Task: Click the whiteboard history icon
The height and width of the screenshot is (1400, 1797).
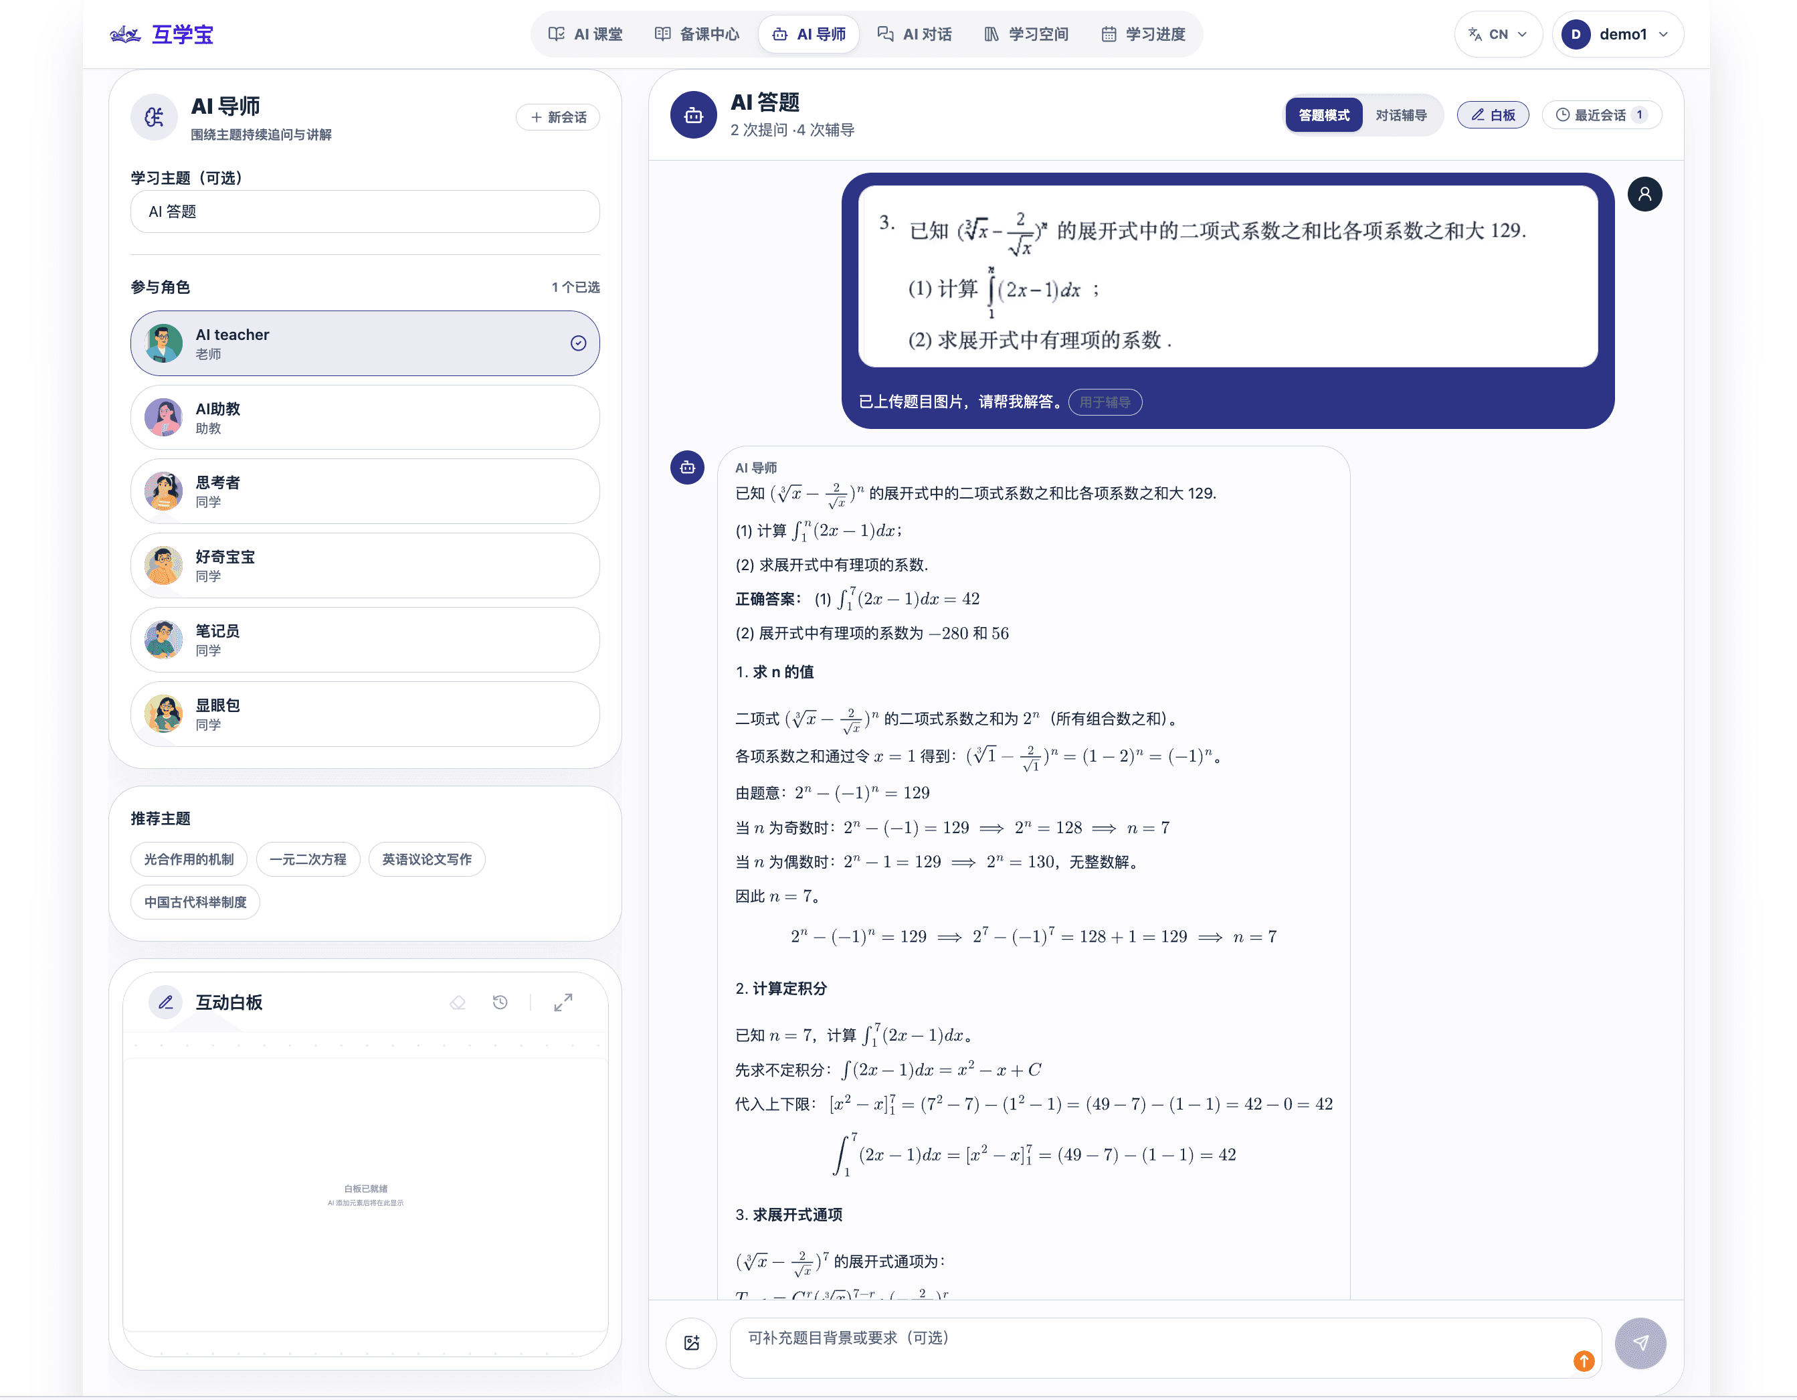Action: point(500,1002)
